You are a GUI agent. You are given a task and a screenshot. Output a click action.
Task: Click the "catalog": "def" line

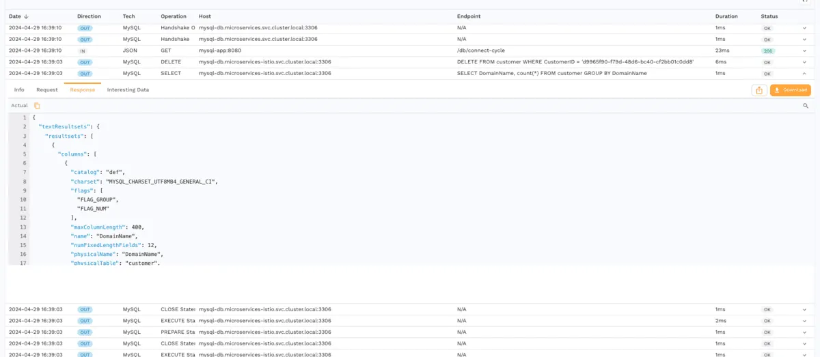pyautogui.click(x=98, y=172)
